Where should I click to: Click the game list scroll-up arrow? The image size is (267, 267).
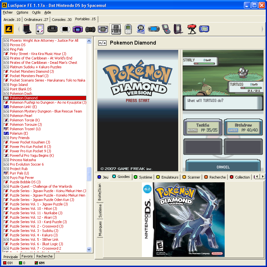pyautogui.click(x=89, y=41)
